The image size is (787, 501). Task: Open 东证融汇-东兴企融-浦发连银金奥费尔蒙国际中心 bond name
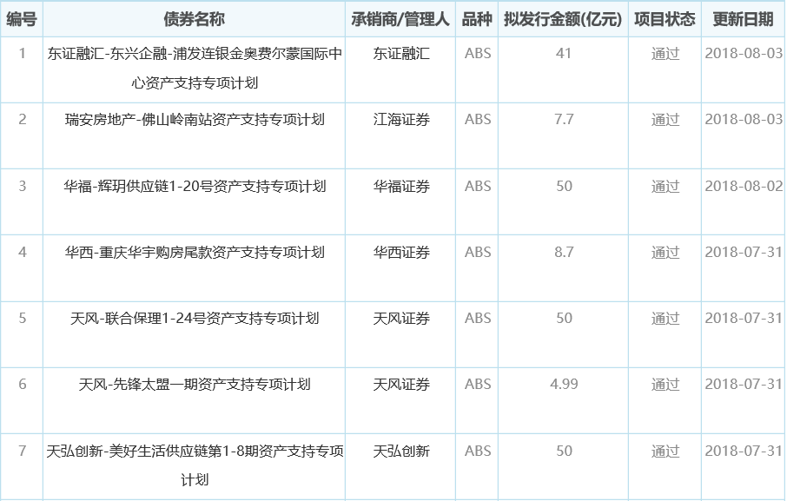coord(195,69)
